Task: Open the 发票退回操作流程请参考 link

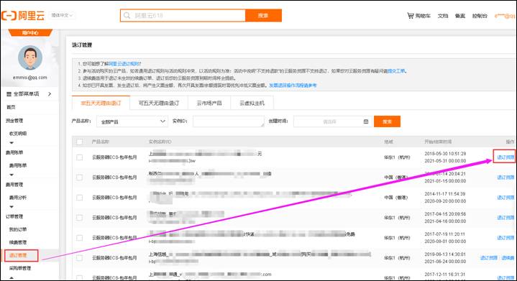Action: [293, 86]
